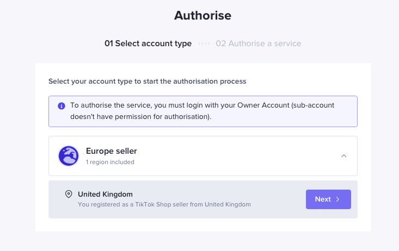Toggle the Europe seller account card

(x=202, y=156)
